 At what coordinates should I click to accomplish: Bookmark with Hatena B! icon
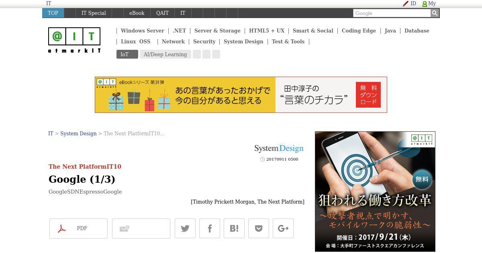point(234,229)
